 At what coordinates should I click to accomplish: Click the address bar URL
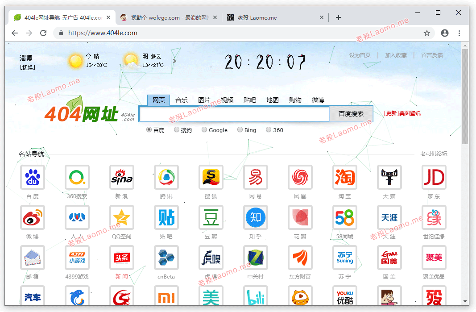tap(103, 33)
